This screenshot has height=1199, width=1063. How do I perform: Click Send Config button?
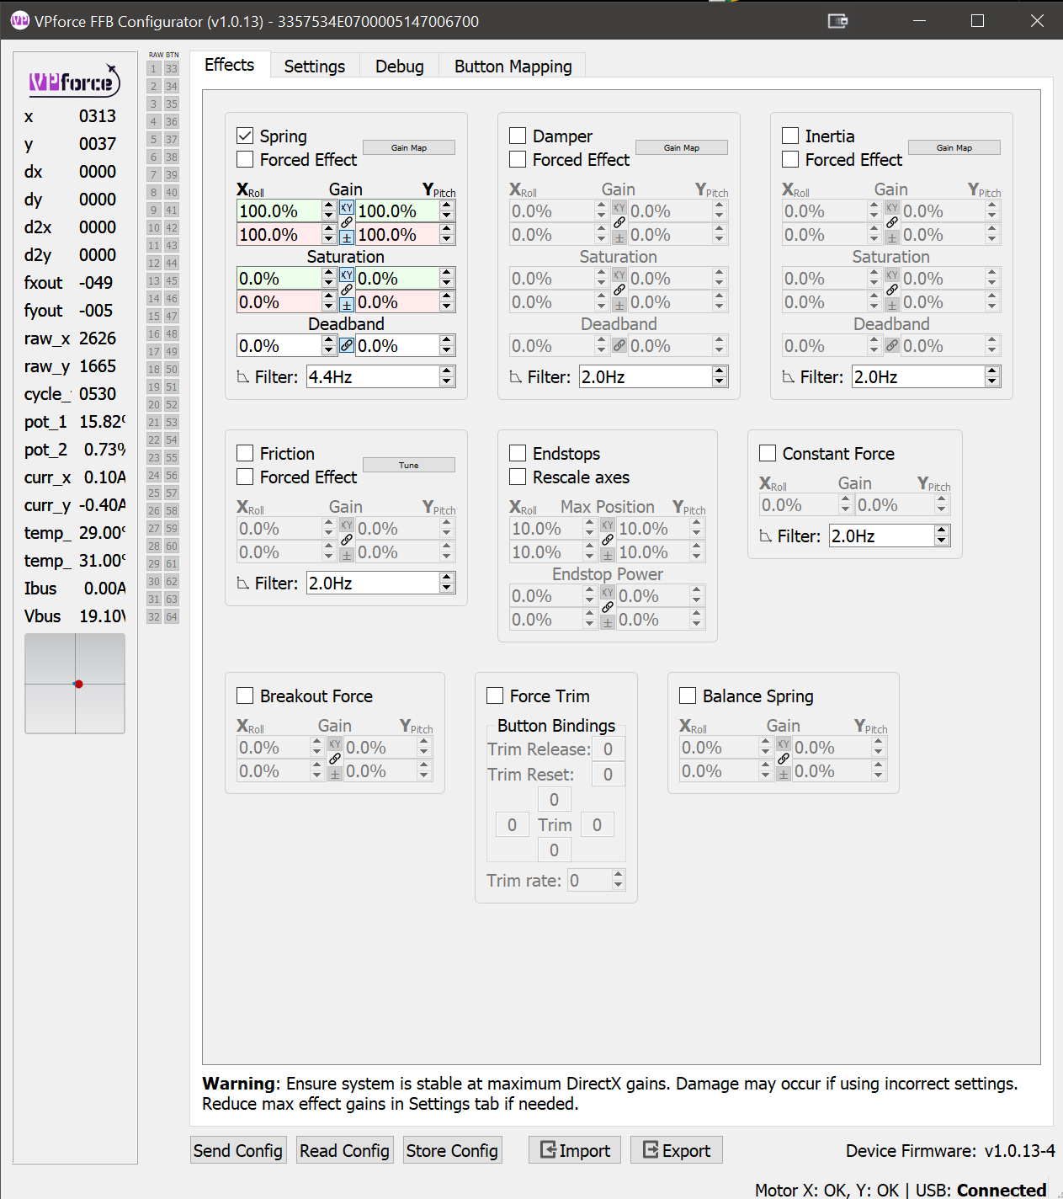(238, 1150)
